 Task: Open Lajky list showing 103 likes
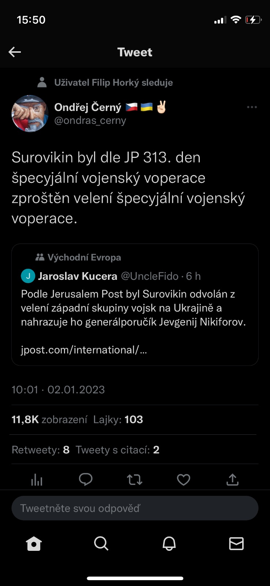coord(118,420)
